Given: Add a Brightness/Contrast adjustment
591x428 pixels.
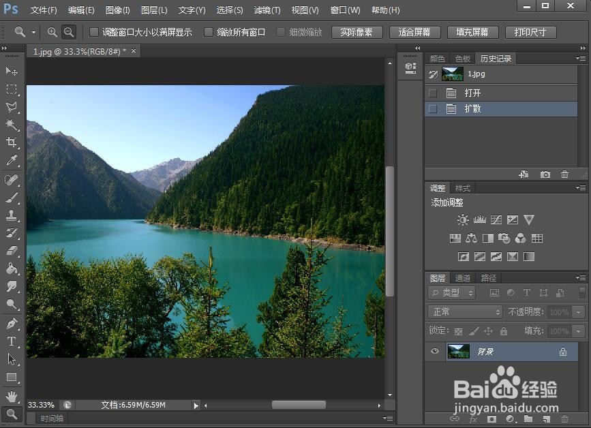Looking at the screenshot, I should click(462, 219).
